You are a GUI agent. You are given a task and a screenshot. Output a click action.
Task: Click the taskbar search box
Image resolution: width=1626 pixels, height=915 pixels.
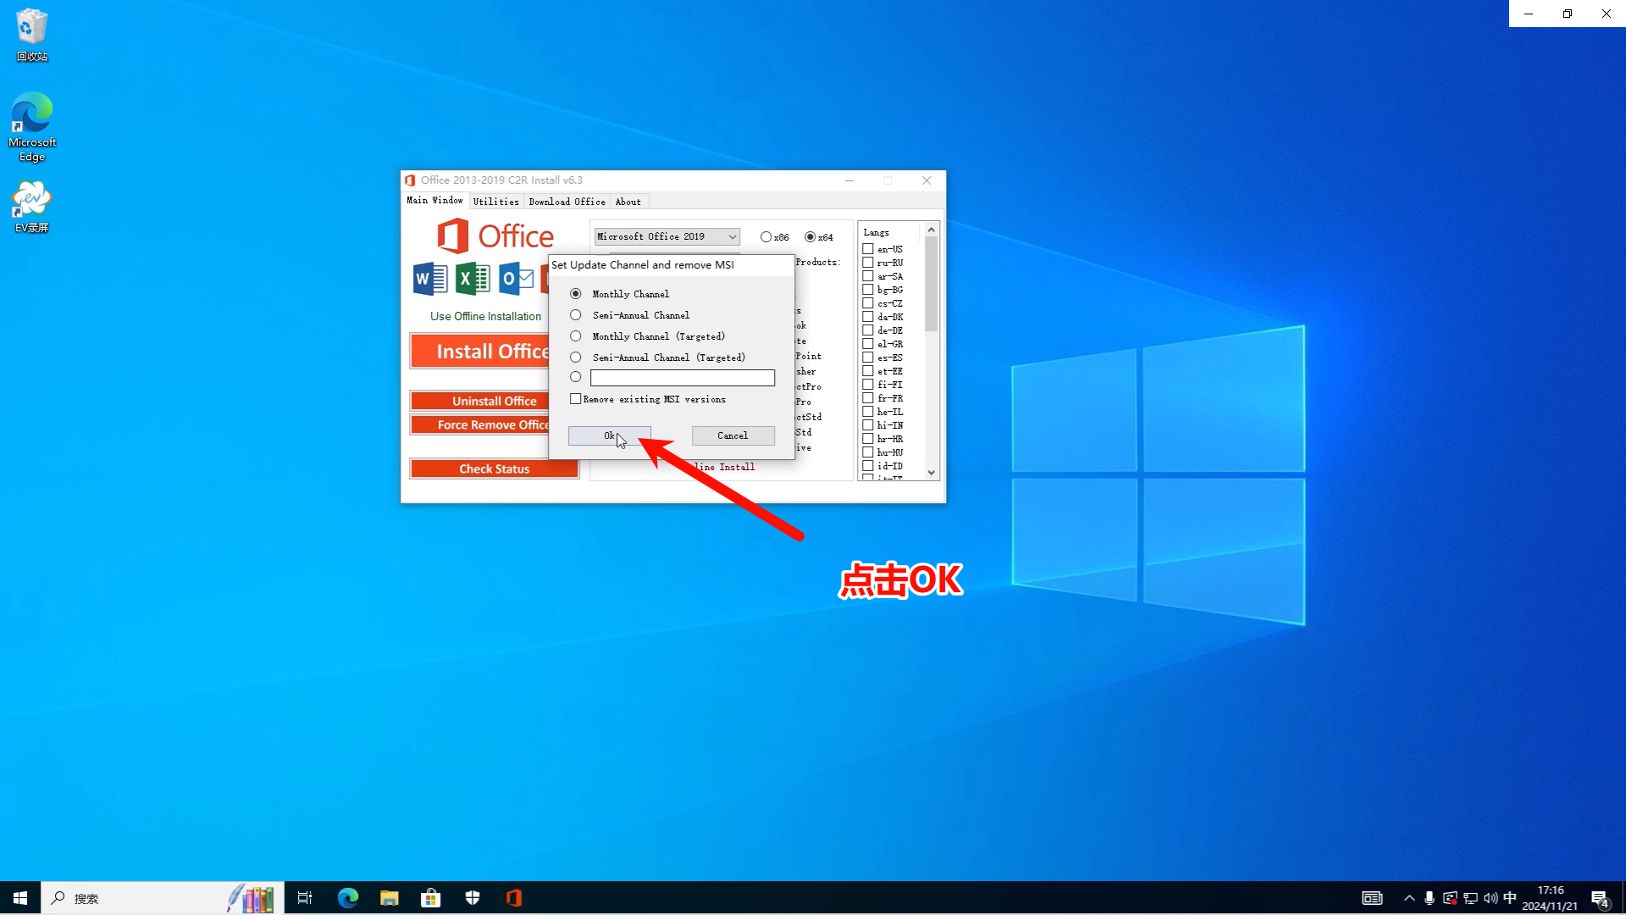[163, 898]
